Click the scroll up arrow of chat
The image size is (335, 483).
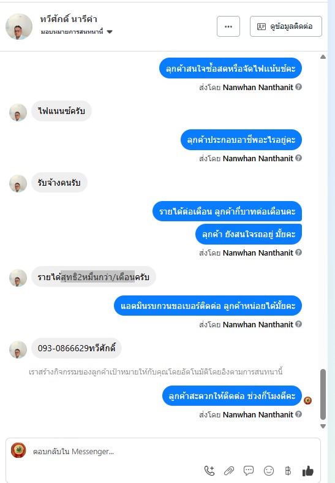(323, 56)
